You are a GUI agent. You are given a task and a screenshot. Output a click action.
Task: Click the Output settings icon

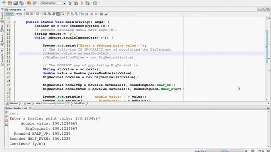pos(7,125)
